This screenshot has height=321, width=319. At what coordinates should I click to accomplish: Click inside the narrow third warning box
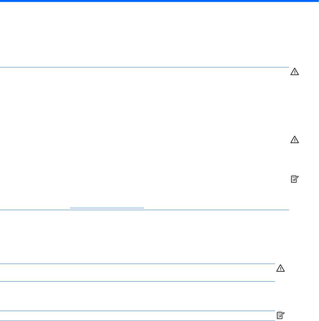click(138, 273)
